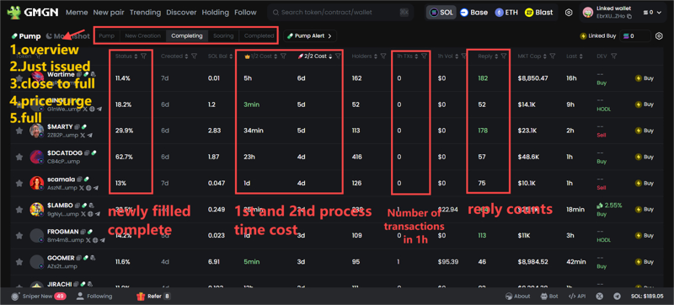Screen dimensions: 674x305
Task: Select the SOL chain selector
Action: [441, 13]
